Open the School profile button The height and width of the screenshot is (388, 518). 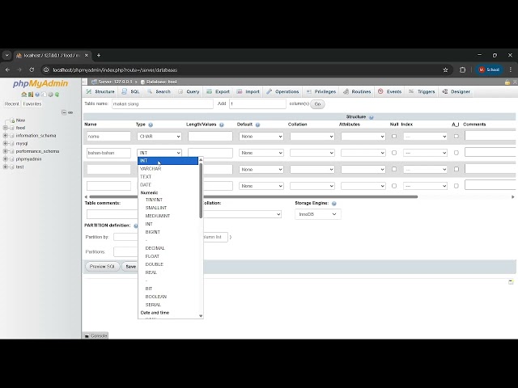click(x=489, y=70)
